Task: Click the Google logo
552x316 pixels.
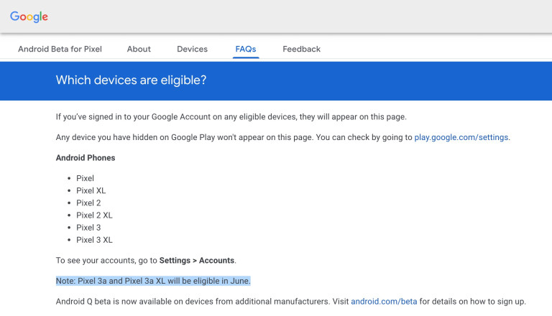Action: tap(29, 17)
